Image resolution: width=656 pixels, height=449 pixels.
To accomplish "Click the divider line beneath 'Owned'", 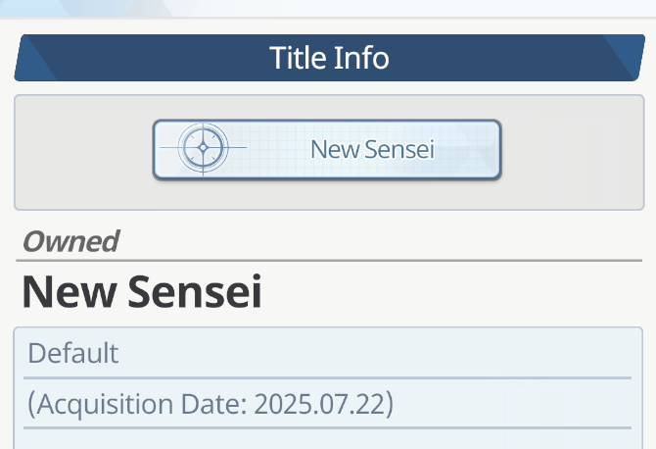I will 329,261.
